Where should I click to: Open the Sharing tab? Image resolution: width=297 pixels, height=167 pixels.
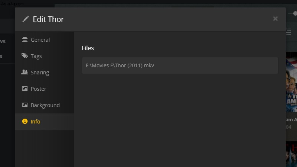[x=45, y=72]
